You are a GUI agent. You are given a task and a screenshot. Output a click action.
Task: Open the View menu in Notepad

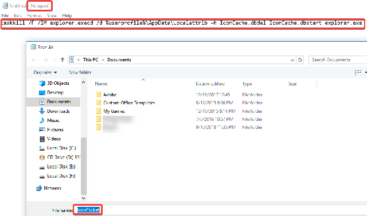pos(52,15)
